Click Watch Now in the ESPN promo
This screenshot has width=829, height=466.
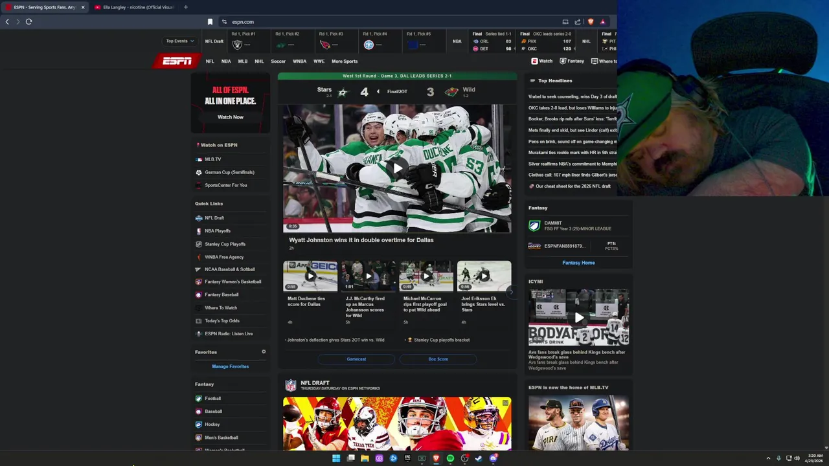pyautogui.click(x=231, y=117)
